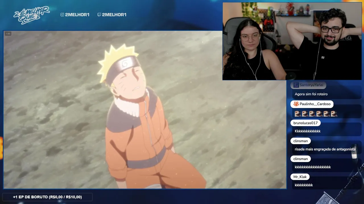The width and height of the screenshot is (364, 204).
Task: Open the Instagram handle 2MELHOR1 text
Action: tap(77, 15)
